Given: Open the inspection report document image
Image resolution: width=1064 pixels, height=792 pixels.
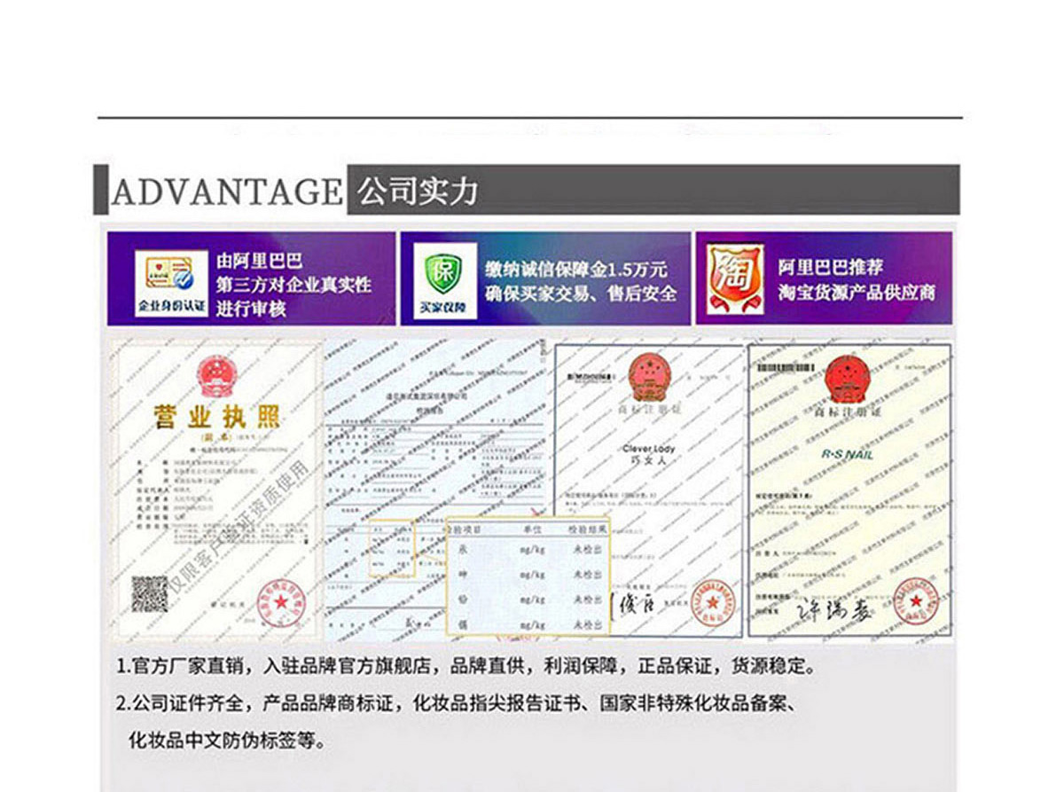Looking at the screenshot, I should point(436,490).
